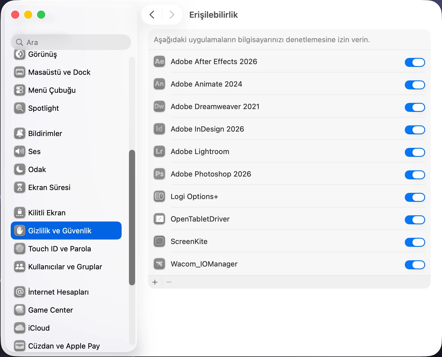Click the minus remove-app button

point(169,282)
